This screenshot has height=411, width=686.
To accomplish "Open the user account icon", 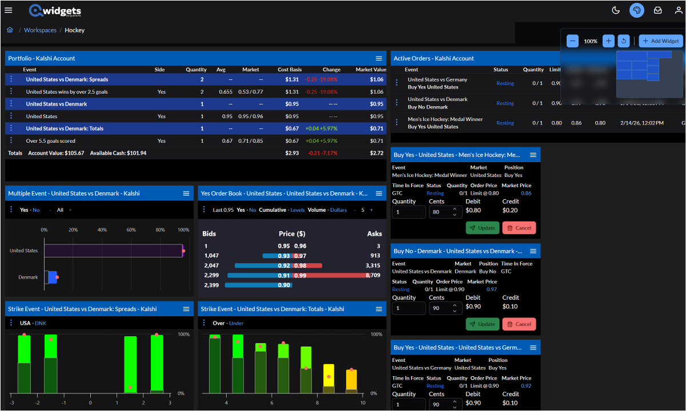I will [679, 10].
